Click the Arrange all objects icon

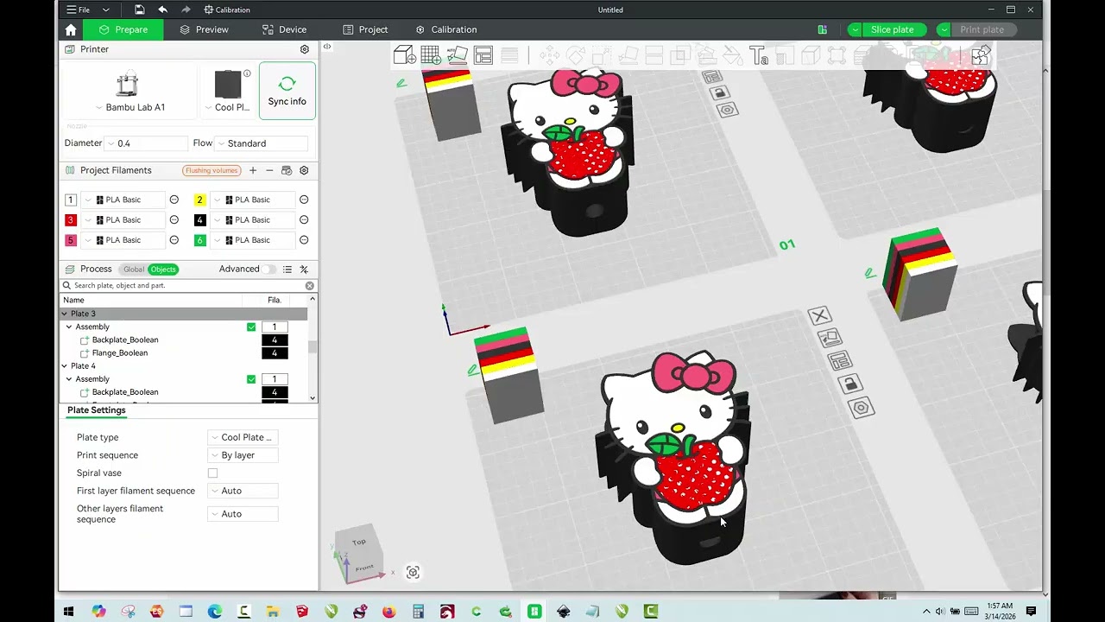tap(483, 56)
